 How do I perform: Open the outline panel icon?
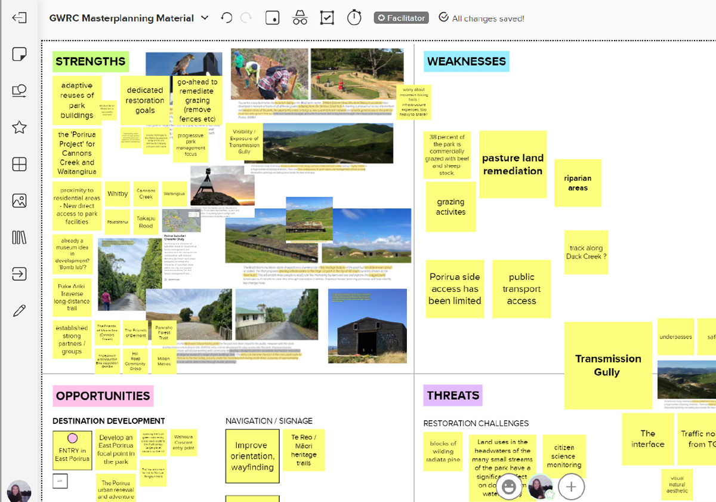click(272, 18)
